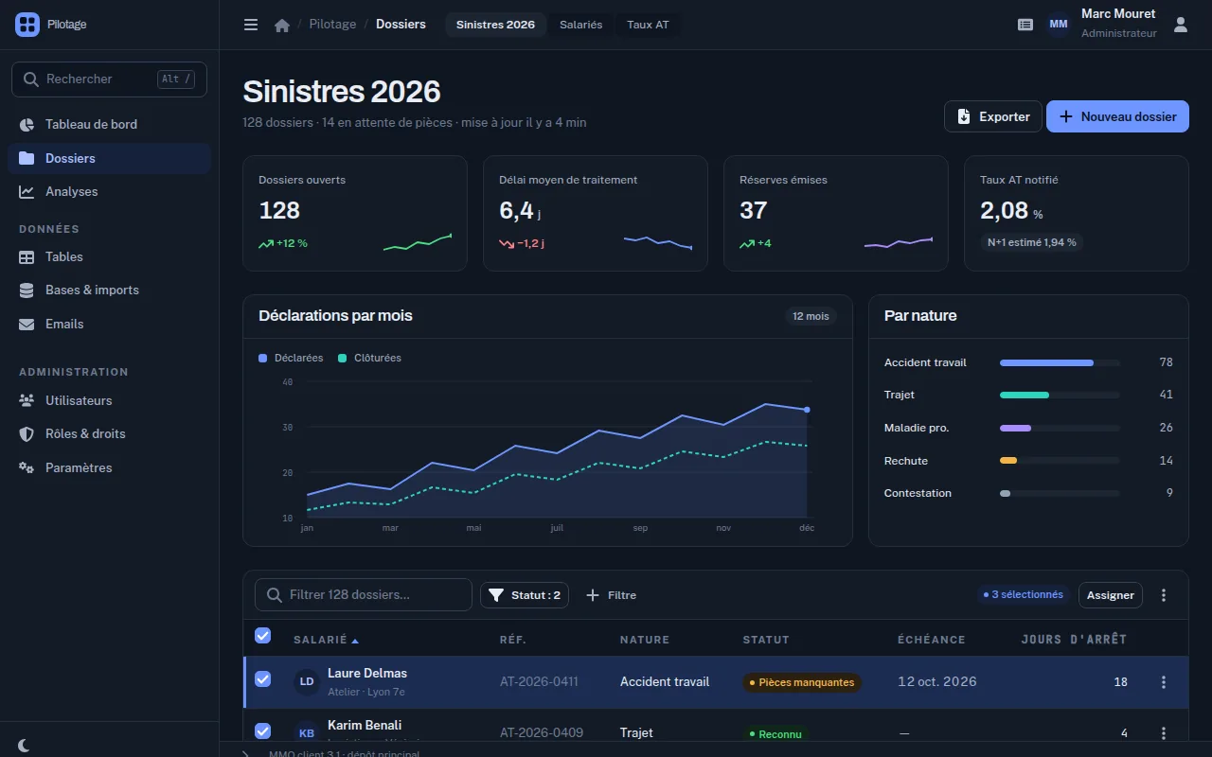1212x757 pixels.
Task: Click the Pilotage app logo
Action: click(x=27, y=25)
